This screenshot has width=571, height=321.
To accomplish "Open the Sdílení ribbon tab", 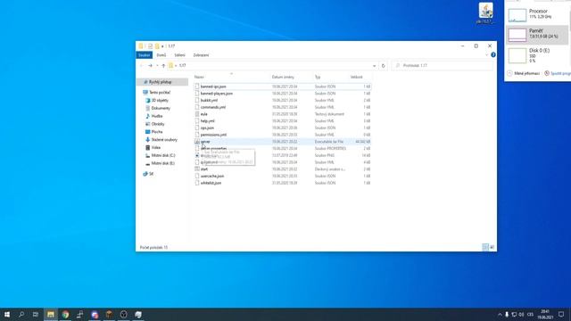I will pos(179,55).
